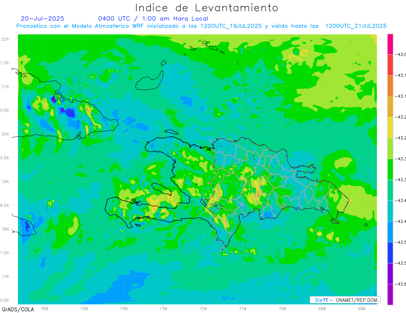Click the pure green color bar segment
This screenshot has height=313, width=406.
point(390,169)
